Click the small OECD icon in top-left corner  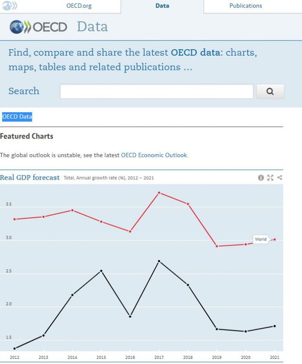pos(9,6)
